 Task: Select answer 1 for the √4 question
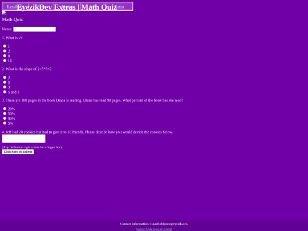[x=5, y=46]
